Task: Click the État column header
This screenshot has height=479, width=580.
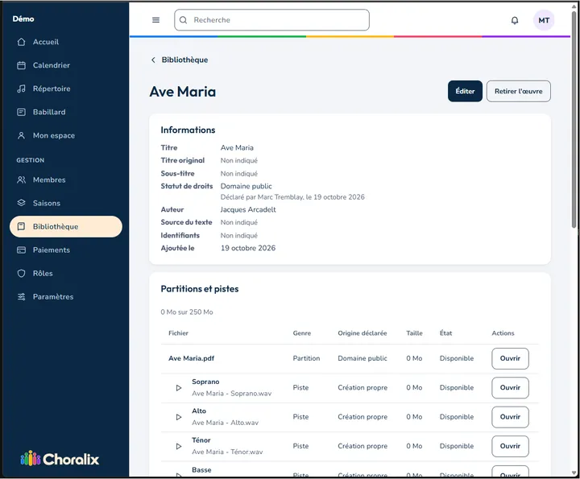Action: click(x=445, y=333)
